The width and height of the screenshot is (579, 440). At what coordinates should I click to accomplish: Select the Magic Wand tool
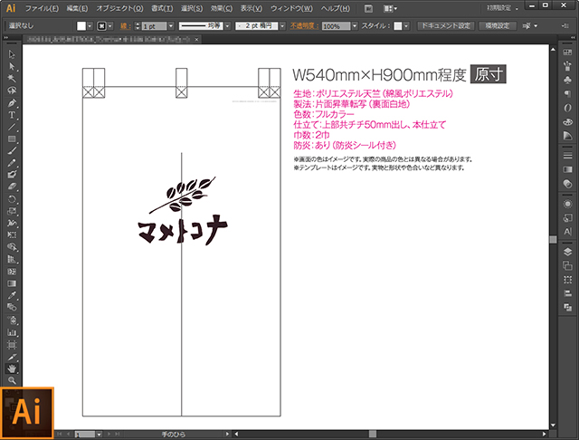point(12,79)
